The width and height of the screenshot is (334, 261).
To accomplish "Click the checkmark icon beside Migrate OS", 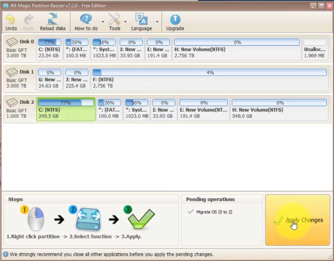I will (x=191, y=212).
